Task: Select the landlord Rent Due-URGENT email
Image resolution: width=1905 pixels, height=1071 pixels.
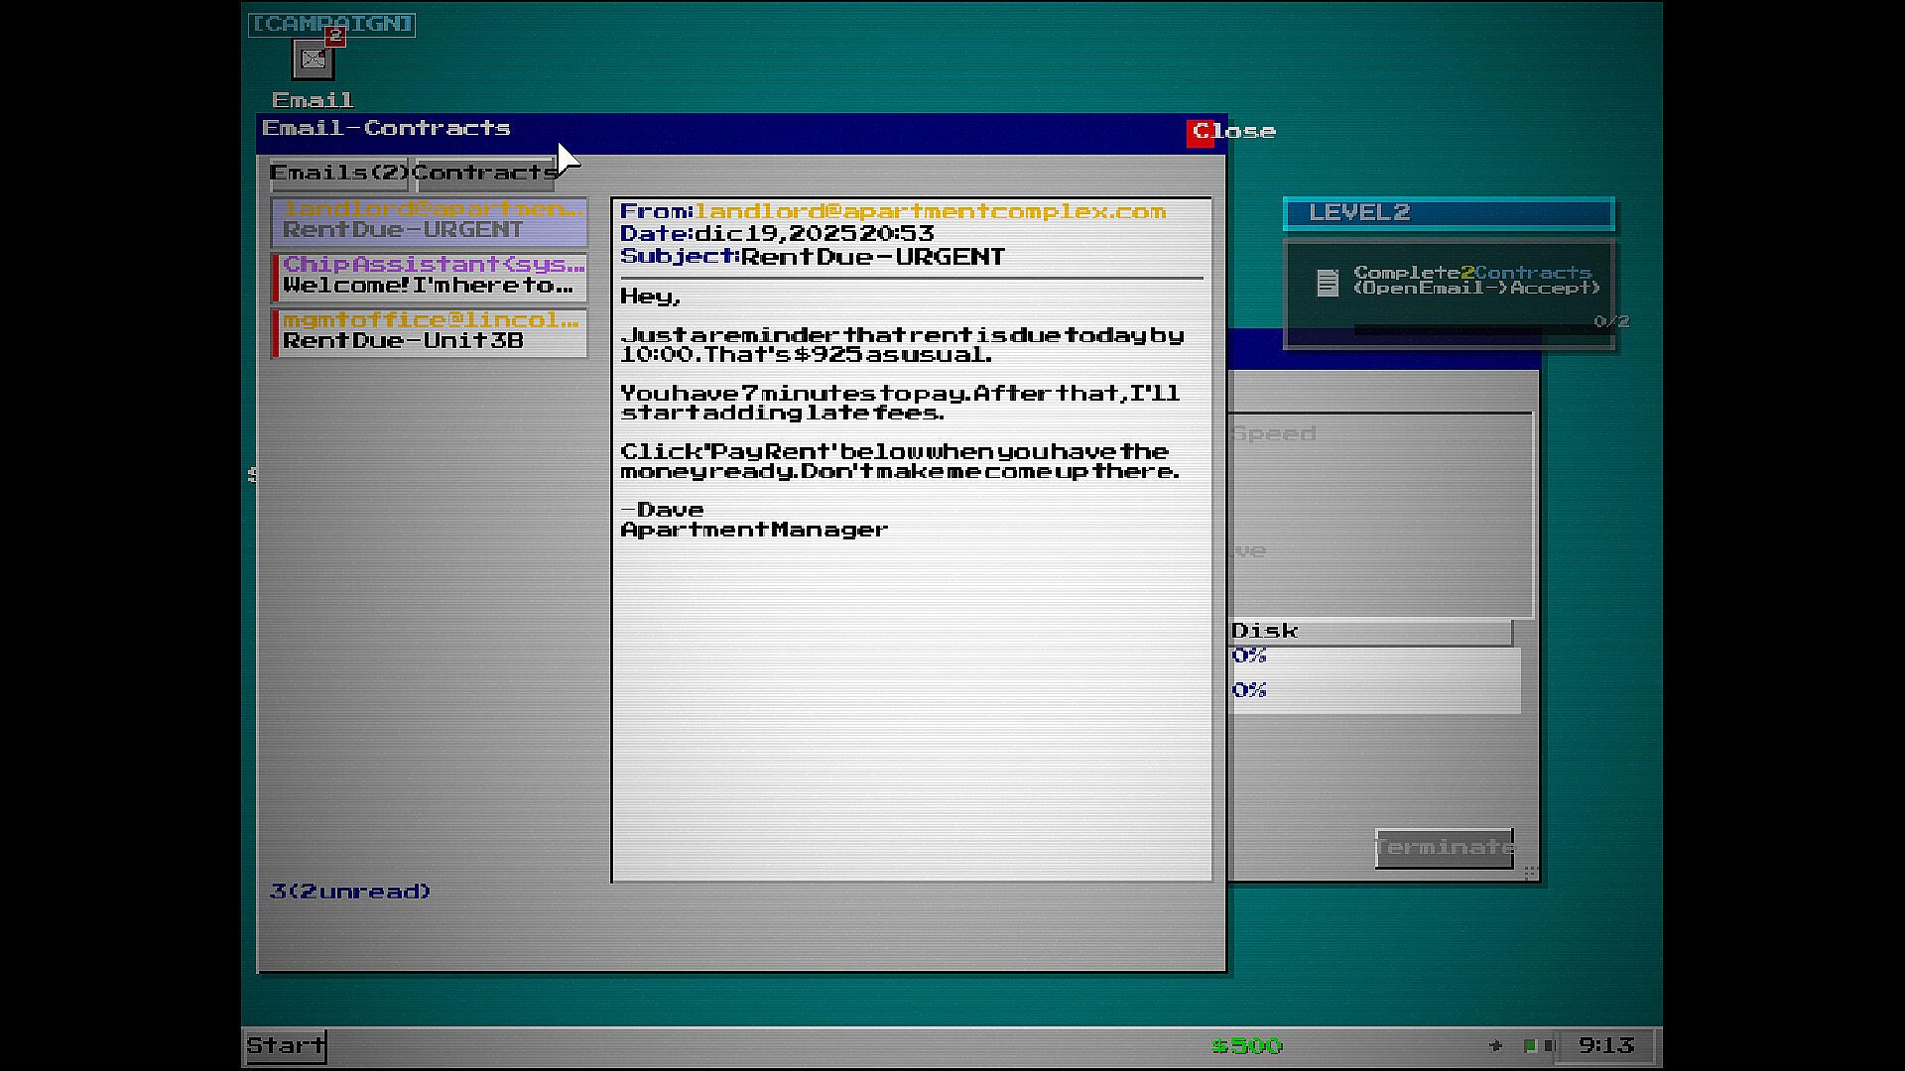Action: (430, 220)
